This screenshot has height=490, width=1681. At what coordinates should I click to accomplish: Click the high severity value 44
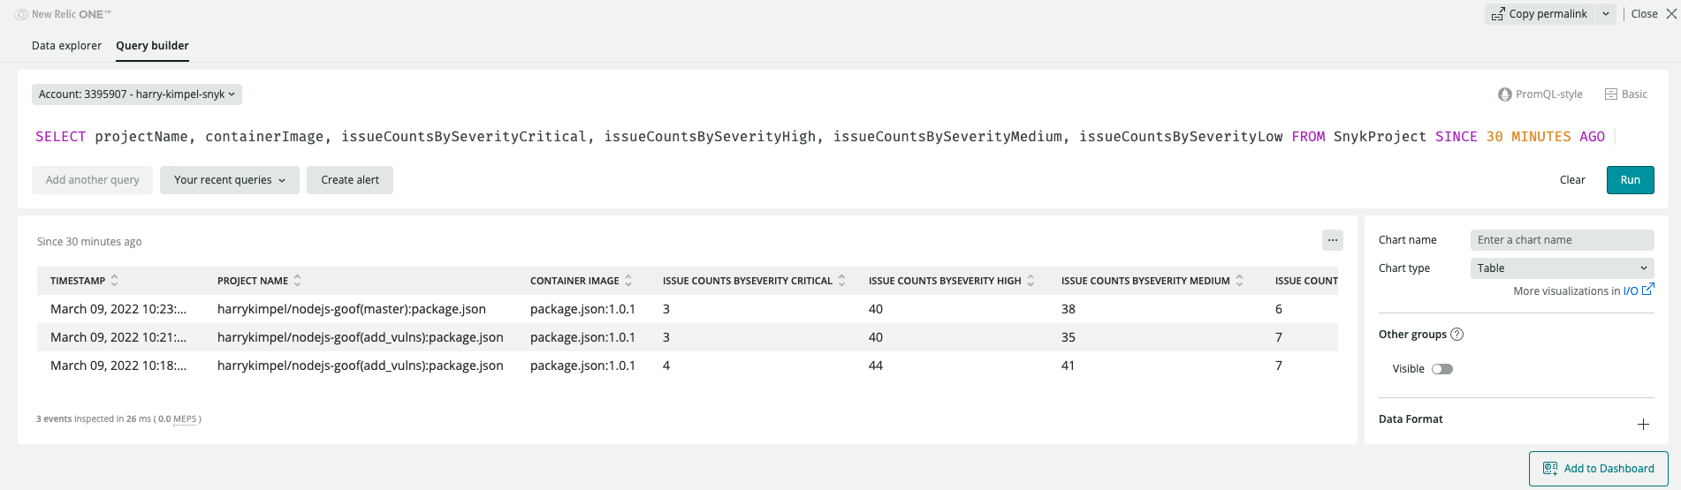pyautogui.click(x=876, y=366)
